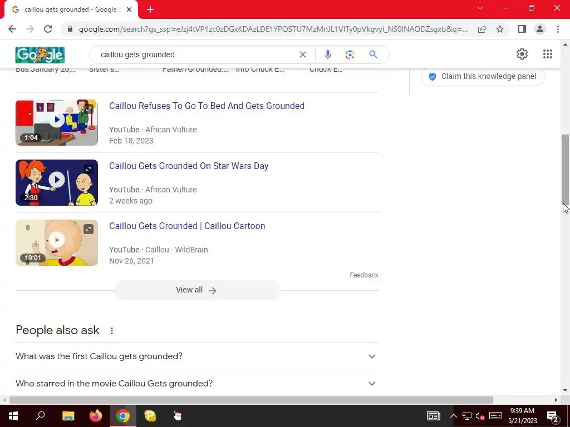Open Chrome three-dot menu

558,29
